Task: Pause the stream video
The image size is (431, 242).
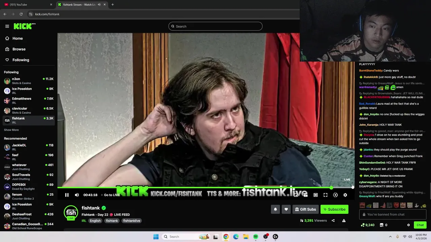Action: 67,195
